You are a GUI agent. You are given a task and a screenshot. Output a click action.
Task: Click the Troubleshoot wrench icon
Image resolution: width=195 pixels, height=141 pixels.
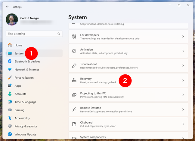[74, 66]
